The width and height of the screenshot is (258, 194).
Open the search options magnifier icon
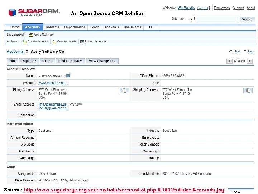193,19
